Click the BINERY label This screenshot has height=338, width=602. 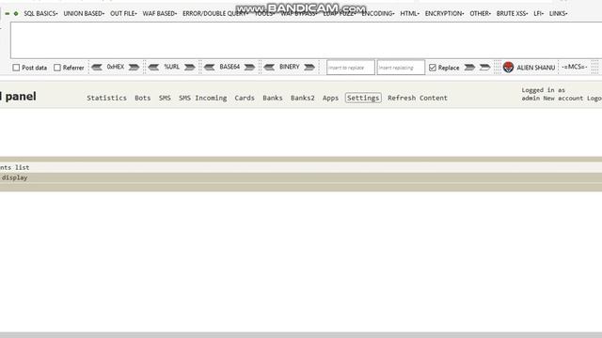289,67
